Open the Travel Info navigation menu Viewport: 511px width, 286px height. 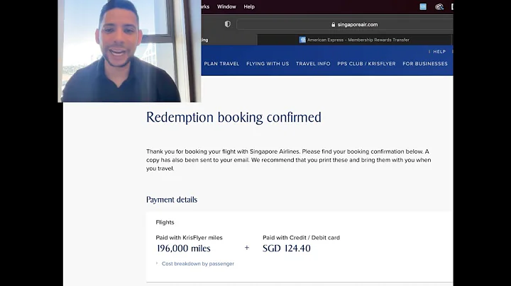[x=313, y=64]
